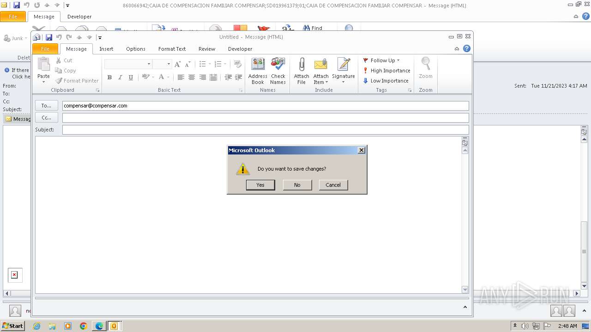Open Message tab in background mail window

pos(44,17)
